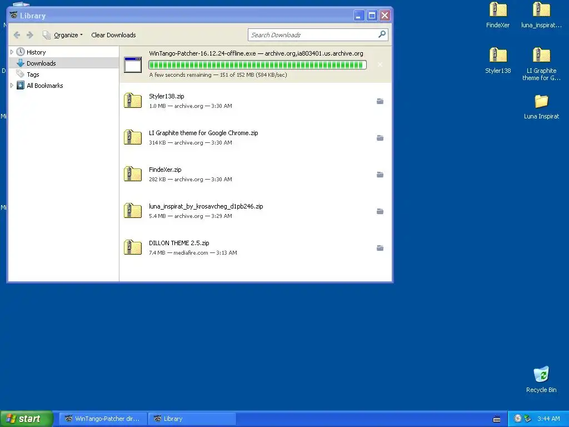The width and height of the screenshot is (569, 427).
Task: Click the network tray icon beside clock
Action: (527, 419)
